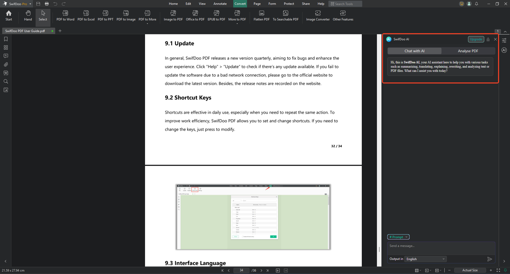This screenshot has width=510, height=274.
Task: Switch to Analyse PDF tab
Action: click(468, 51)
